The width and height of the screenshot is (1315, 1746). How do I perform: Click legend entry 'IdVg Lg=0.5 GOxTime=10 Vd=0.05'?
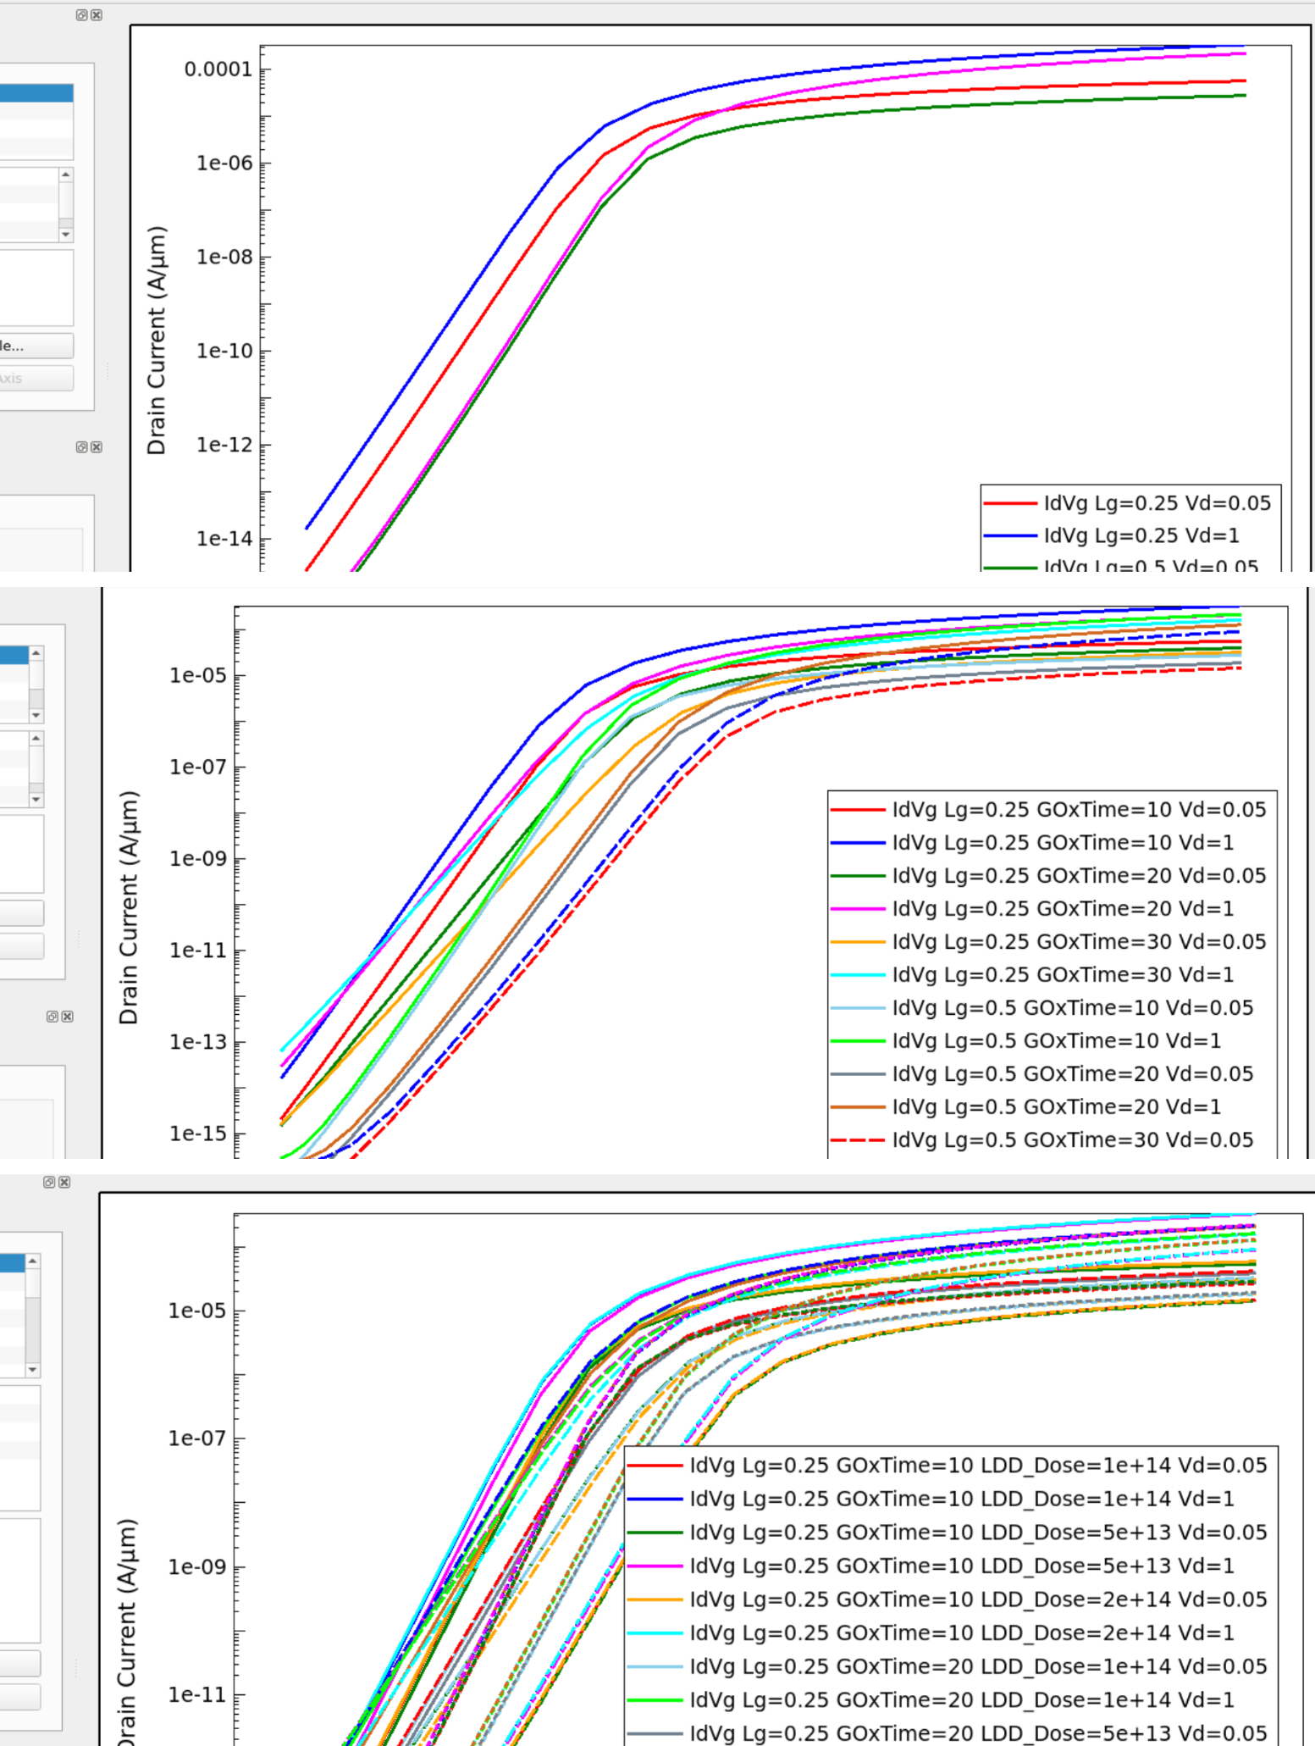point(1073,1008)
